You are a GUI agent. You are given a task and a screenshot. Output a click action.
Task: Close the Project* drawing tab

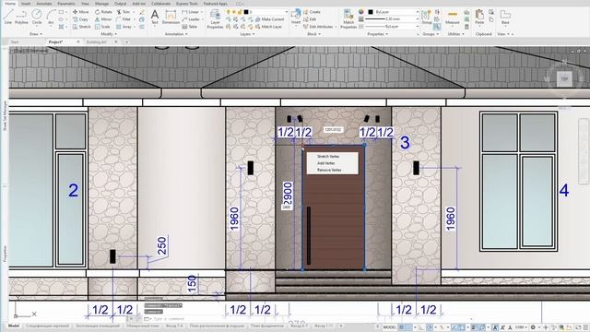(77, 41)
